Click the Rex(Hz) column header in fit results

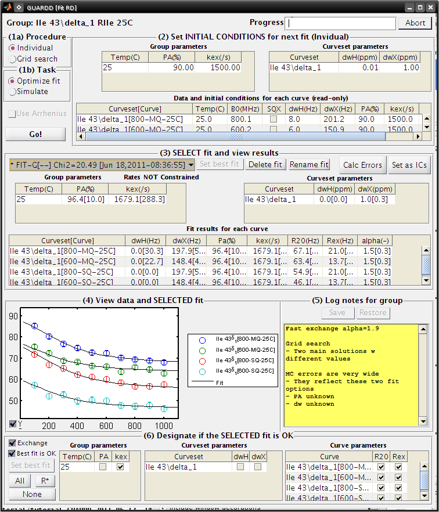[340, 241]
